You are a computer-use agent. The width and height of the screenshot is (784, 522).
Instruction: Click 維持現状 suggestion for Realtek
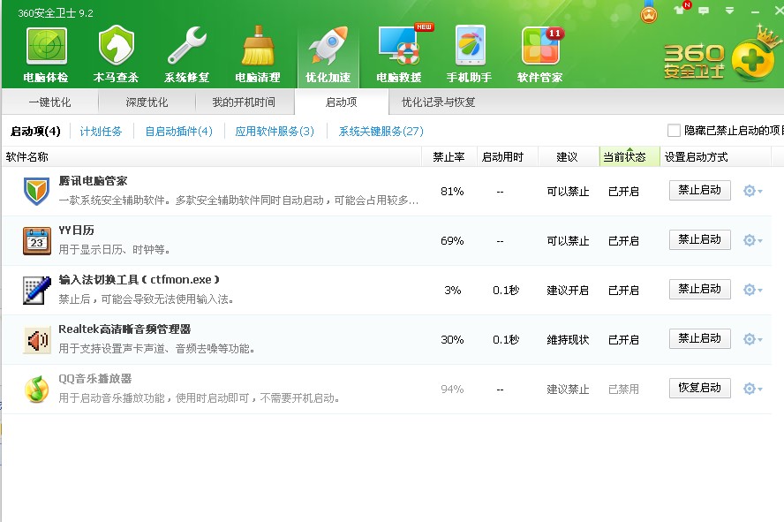[568, 340]
